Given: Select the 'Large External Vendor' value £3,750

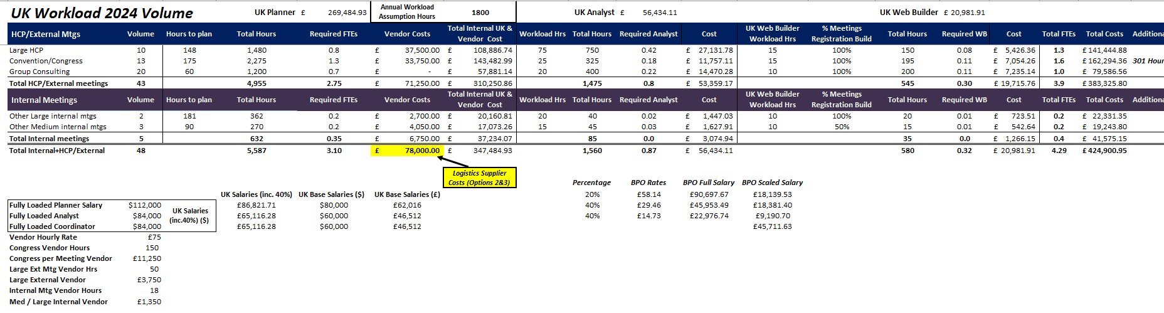Looking at the screenshot, I should tap(149, 280).
